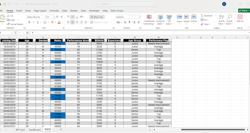Open the Salary column filter dropdown

[64, 41]
